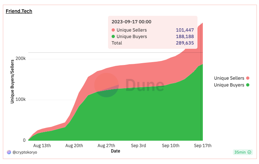Click the 100k y-axis label
Viewport: 259px width, 164px height.
pos(21,99)
